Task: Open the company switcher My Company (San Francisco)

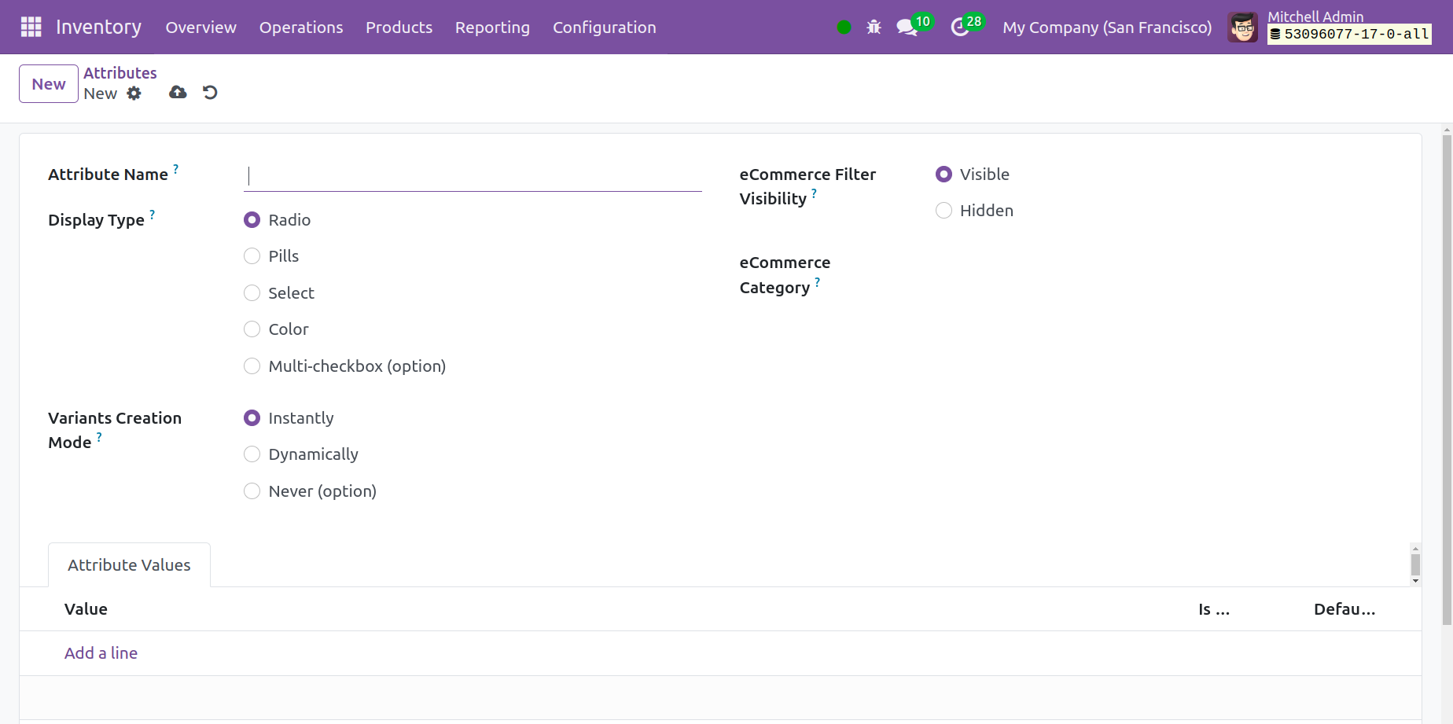Action: coord(1106,28)
